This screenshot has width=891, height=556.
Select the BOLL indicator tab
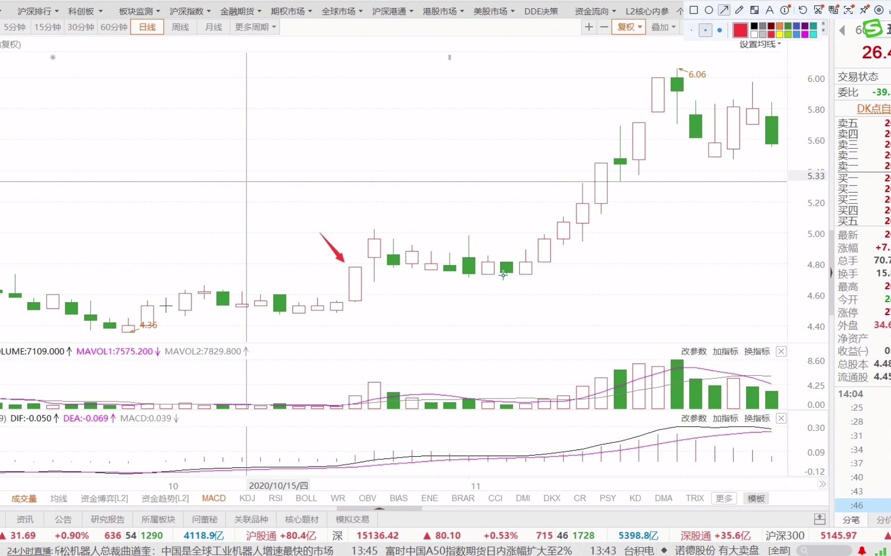306,498
